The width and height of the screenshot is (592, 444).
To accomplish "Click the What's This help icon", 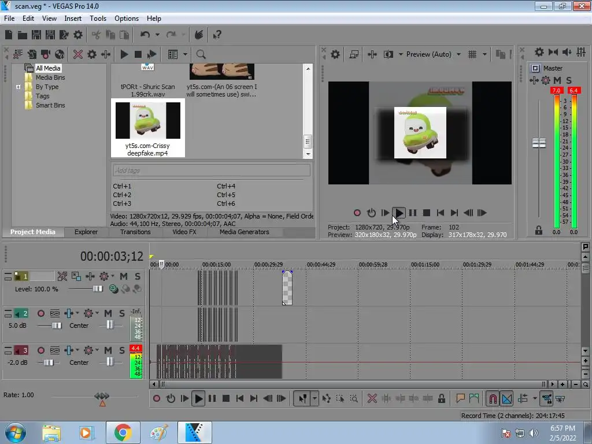I will [x=217, y=35].
